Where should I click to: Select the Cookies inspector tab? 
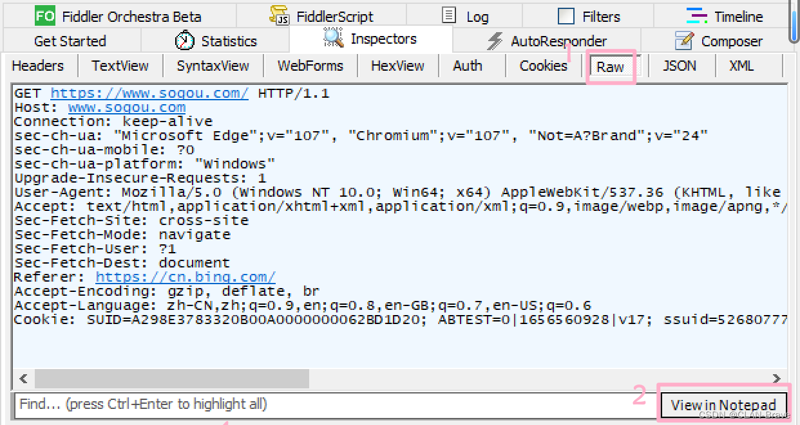(x=543, y=66)
